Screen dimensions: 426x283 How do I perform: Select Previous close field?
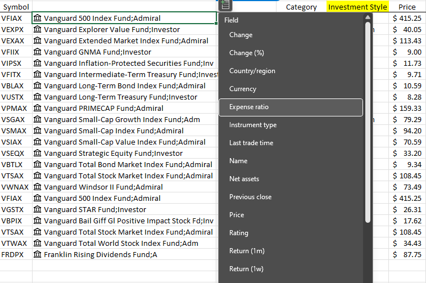[x=291, y=197]
